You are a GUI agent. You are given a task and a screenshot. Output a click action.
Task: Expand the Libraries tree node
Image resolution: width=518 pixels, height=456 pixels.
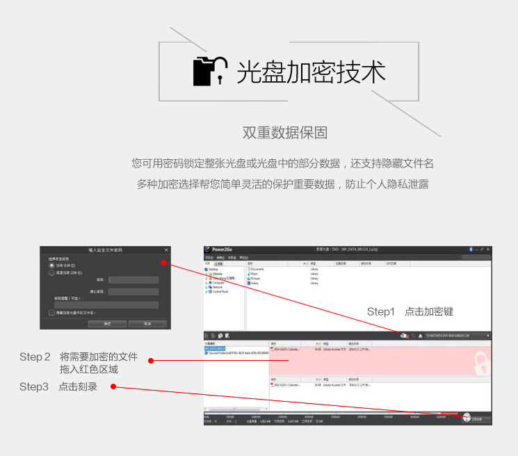pyautogui.click(x=206, y=274)
